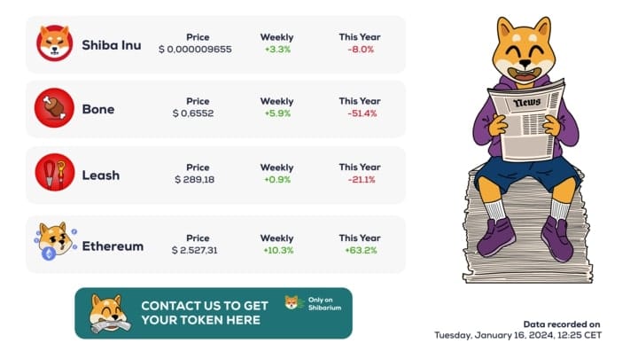Click Ethereum This Year +63.2% value

click(x=360, y=251)
